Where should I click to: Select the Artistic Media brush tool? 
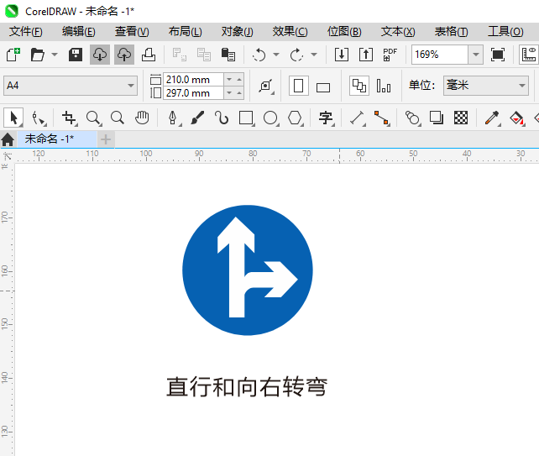click(x=197, y=118)
